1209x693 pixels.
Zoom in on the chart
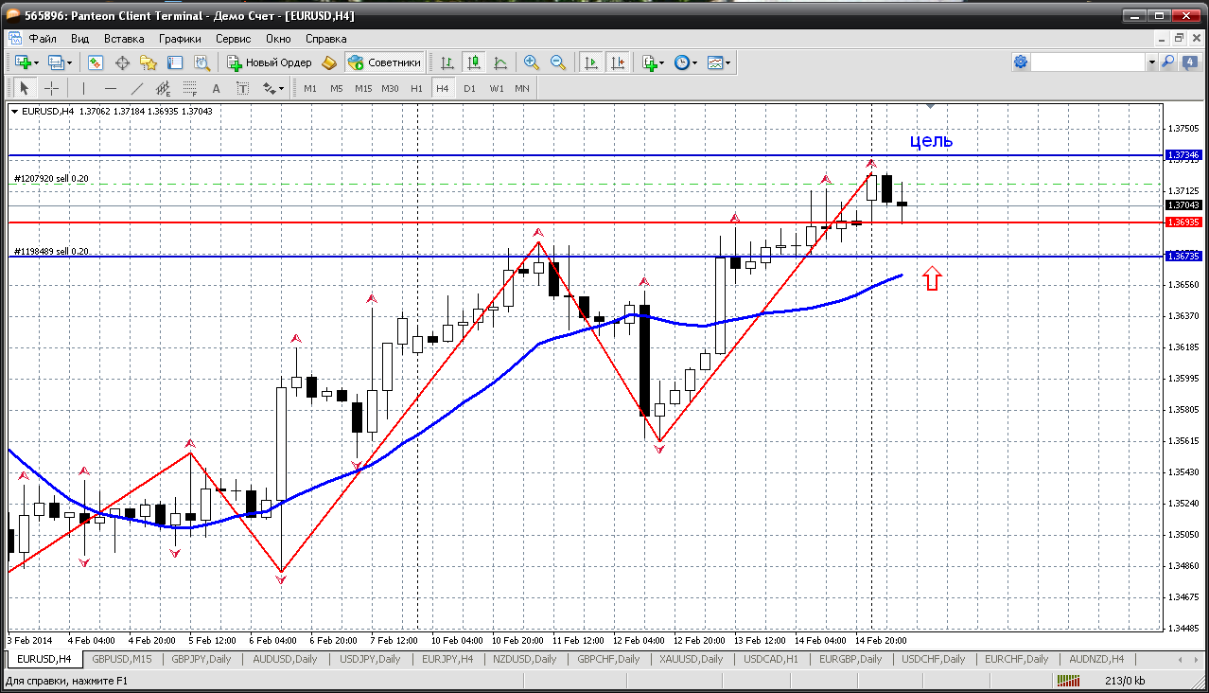[532, 62]
